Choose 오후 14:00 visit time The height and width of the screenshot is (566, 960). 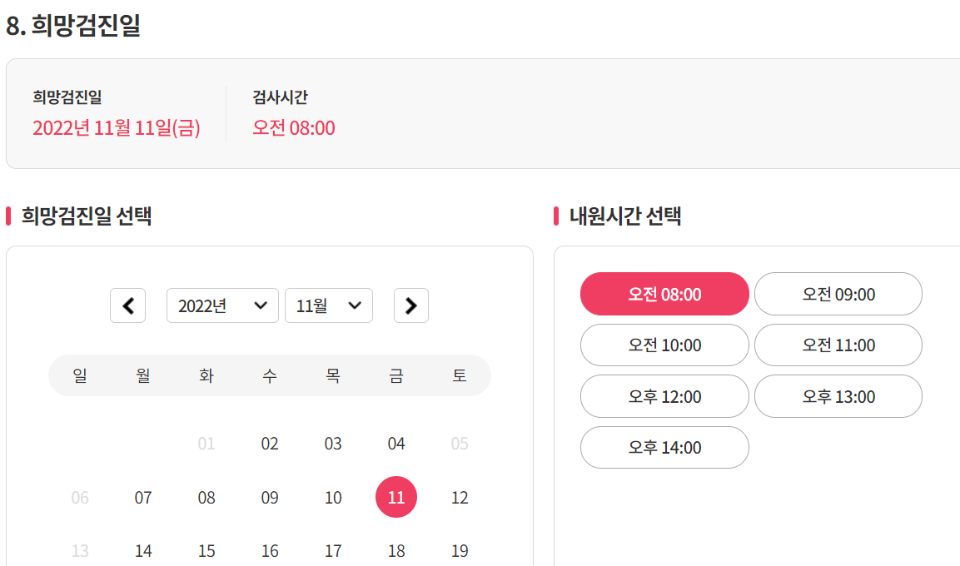coord(664,447)
